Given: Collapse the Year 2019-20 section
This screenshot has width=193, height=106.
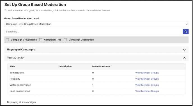Looking at the screenshot, I should pyautogui.click(x=96, y=58).
